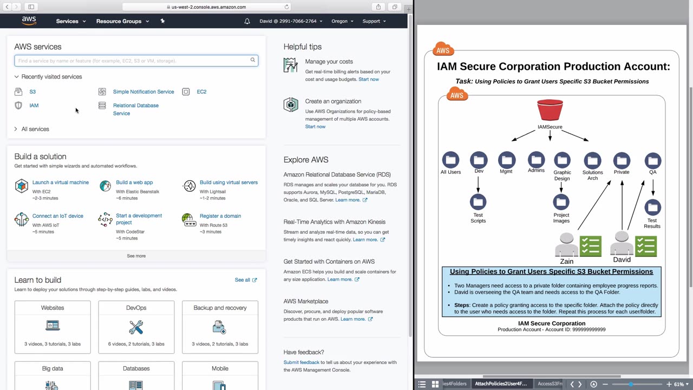
Task: Click Learn more under Amazon RDS
Action: [351, 200]
